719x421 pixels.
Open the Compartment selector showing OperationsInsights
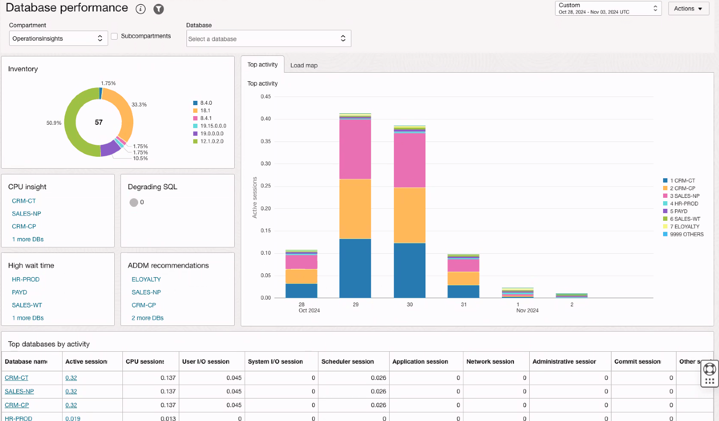coord(58,38)
